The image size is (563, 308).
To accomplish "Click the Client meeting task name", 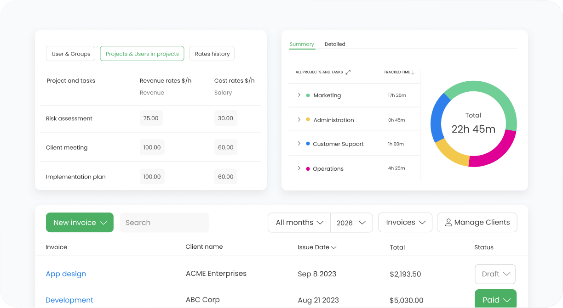I will coord(67,148).
